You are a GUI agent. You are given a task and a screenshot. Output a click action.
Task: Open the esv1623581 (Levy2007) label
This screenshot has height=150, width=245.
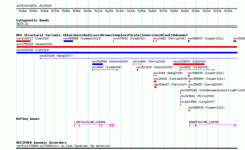tap(197, 102)
